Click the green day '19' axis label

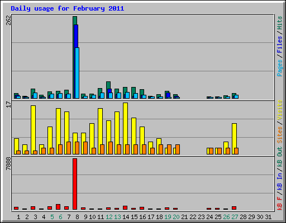(168, 217)
